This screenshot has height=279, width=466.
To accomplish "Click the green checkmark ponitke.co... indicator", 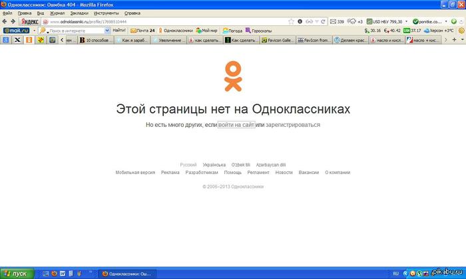I will click(427, 22).
